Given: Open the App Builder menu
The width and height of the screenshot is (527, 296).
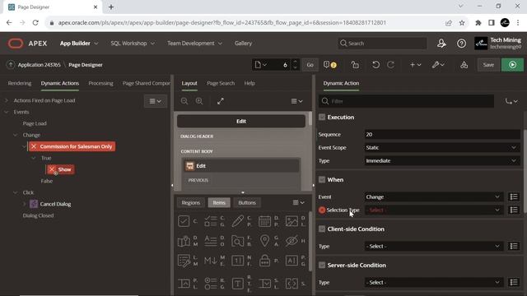Looking at the screenshot, I should [79, 44].
